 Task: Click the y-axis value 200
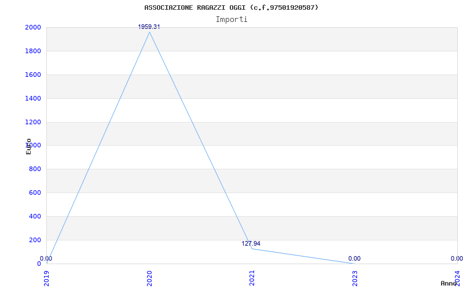(x=35, y=240)
